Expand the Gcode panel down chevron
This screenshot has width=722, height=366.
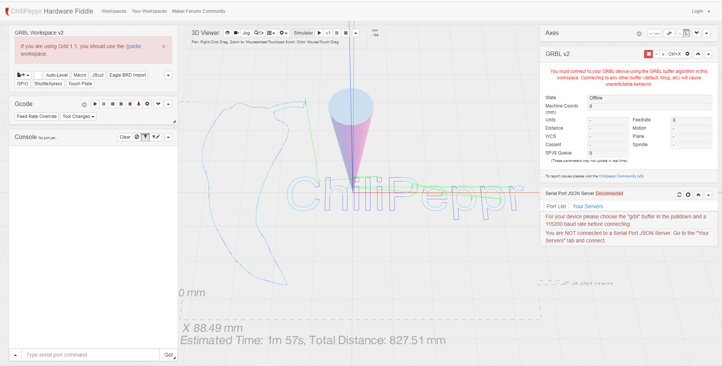tap(158, 104)
